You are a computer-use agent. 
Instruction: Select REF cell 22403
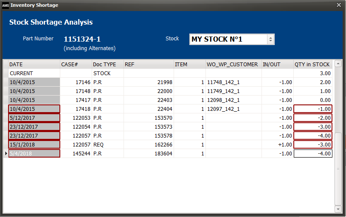tap(149, 100)
